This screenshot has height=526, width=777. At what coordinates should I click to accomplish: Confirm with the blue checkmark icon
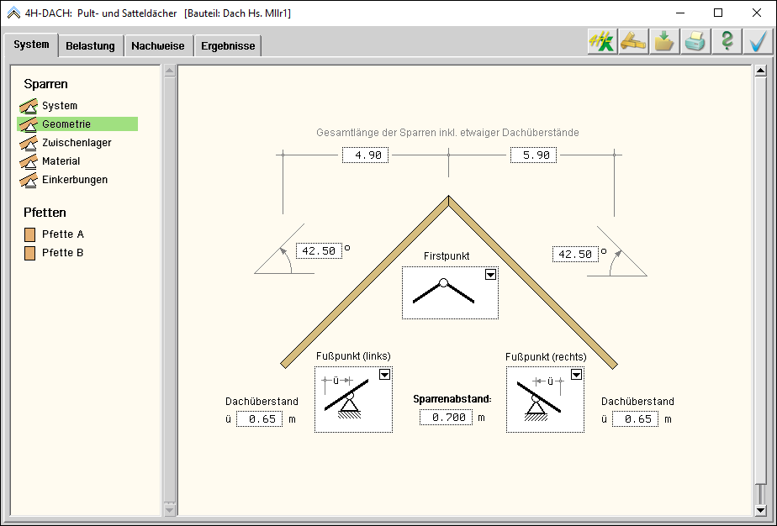click(758, 42)
